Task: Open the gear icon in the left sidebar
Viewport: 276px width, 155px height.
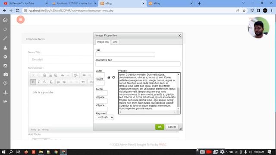Action: click(x=5, y=83)
